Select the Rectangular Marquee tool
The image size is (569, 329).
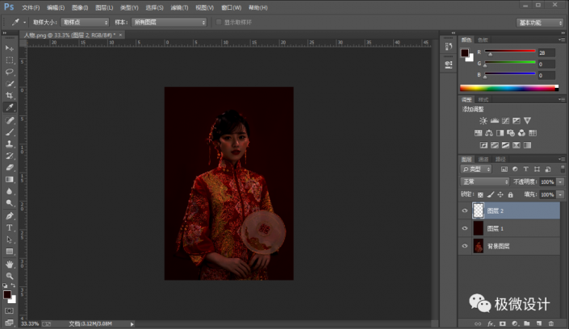(x=10, y=60)
